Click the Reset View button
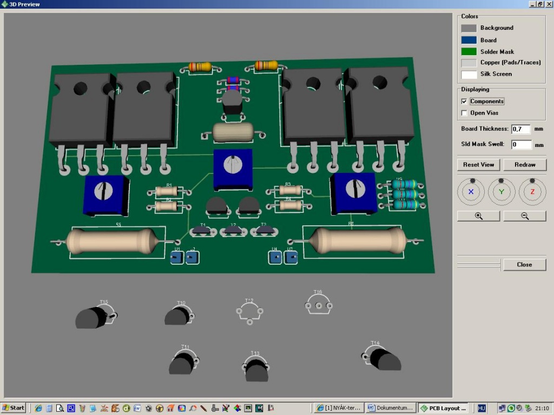Image resolution: width=554 pixels, height=415 pixels. [x=478, y=165]
